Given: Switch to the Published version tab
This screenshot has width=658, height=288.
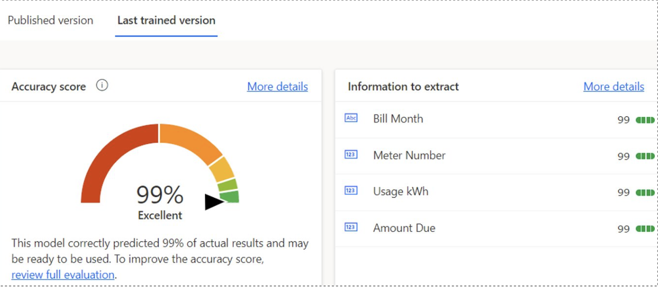Looking at the screenshot, I should (50, 21).
